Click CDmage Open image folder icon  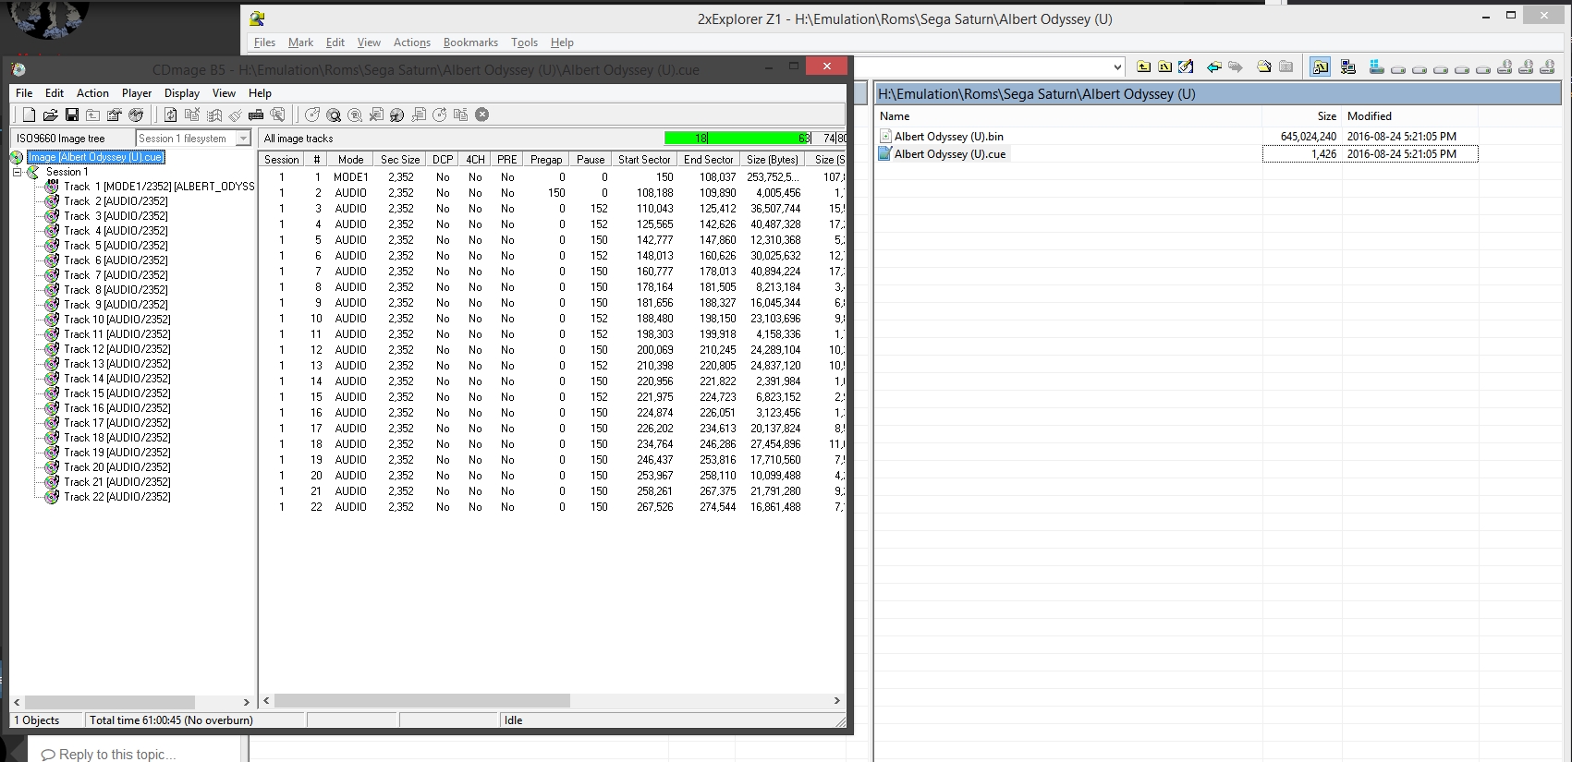pos(50,115)
